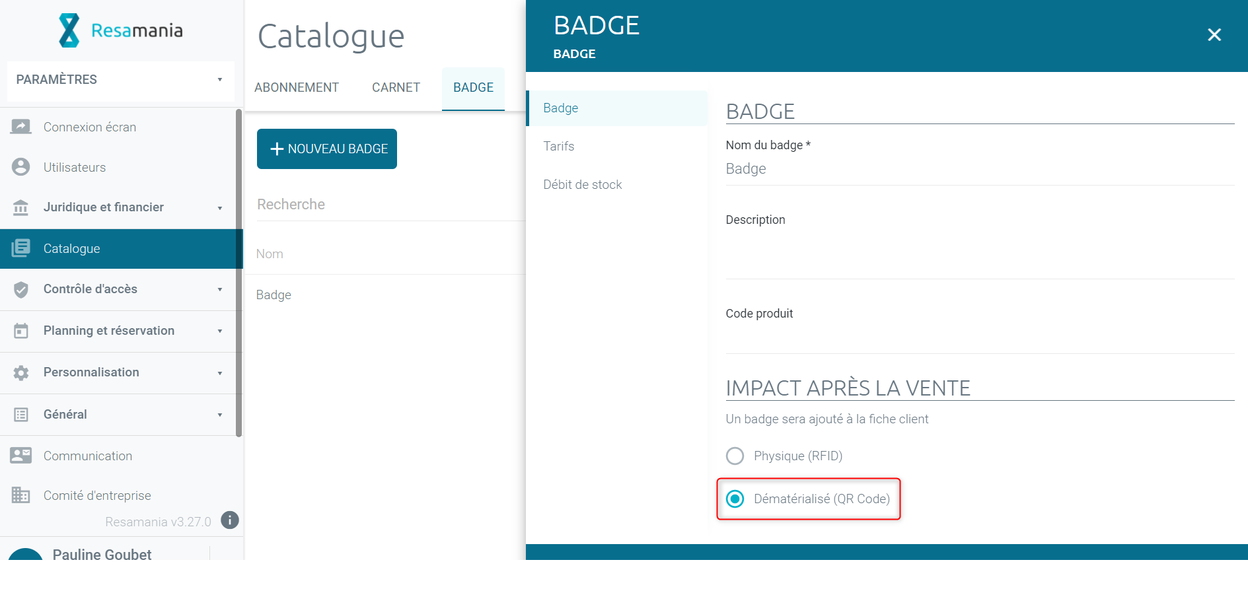This screenshot has width=1248, height=589.
Task: Open the Catalogue menu entry
Action: tap(122, 249)
